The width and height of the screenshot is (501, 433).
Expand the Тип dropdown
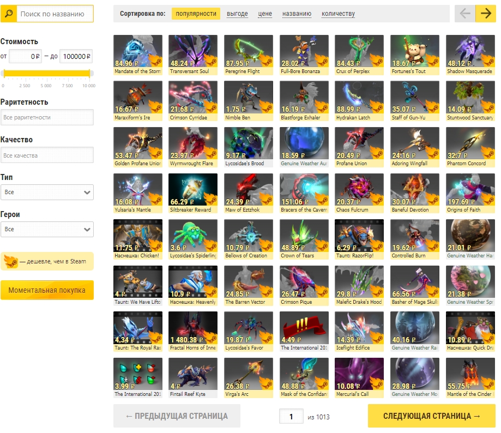click(x=47, y=192)
